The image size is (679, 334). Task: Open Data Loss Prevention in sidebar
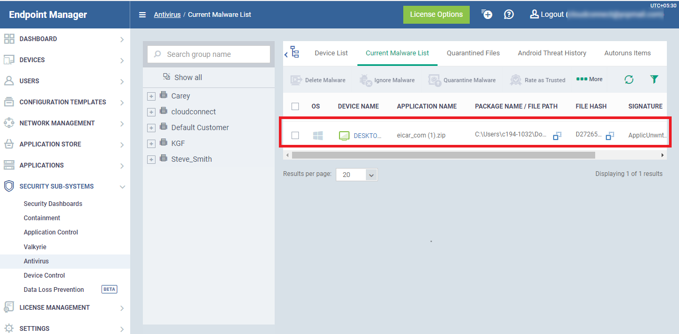(x=54, y=290)
